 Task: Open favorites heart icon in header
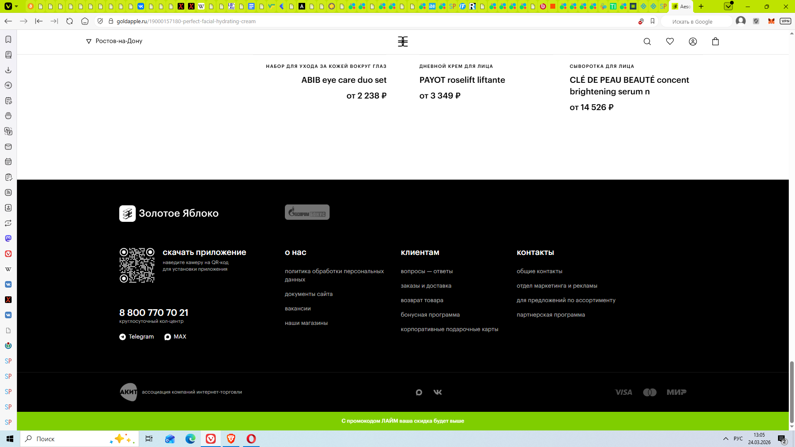click(670, 41)
